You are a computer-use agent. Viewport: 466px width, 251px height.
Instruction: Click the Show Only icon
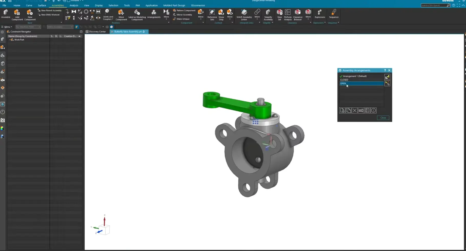pos(221,15)
